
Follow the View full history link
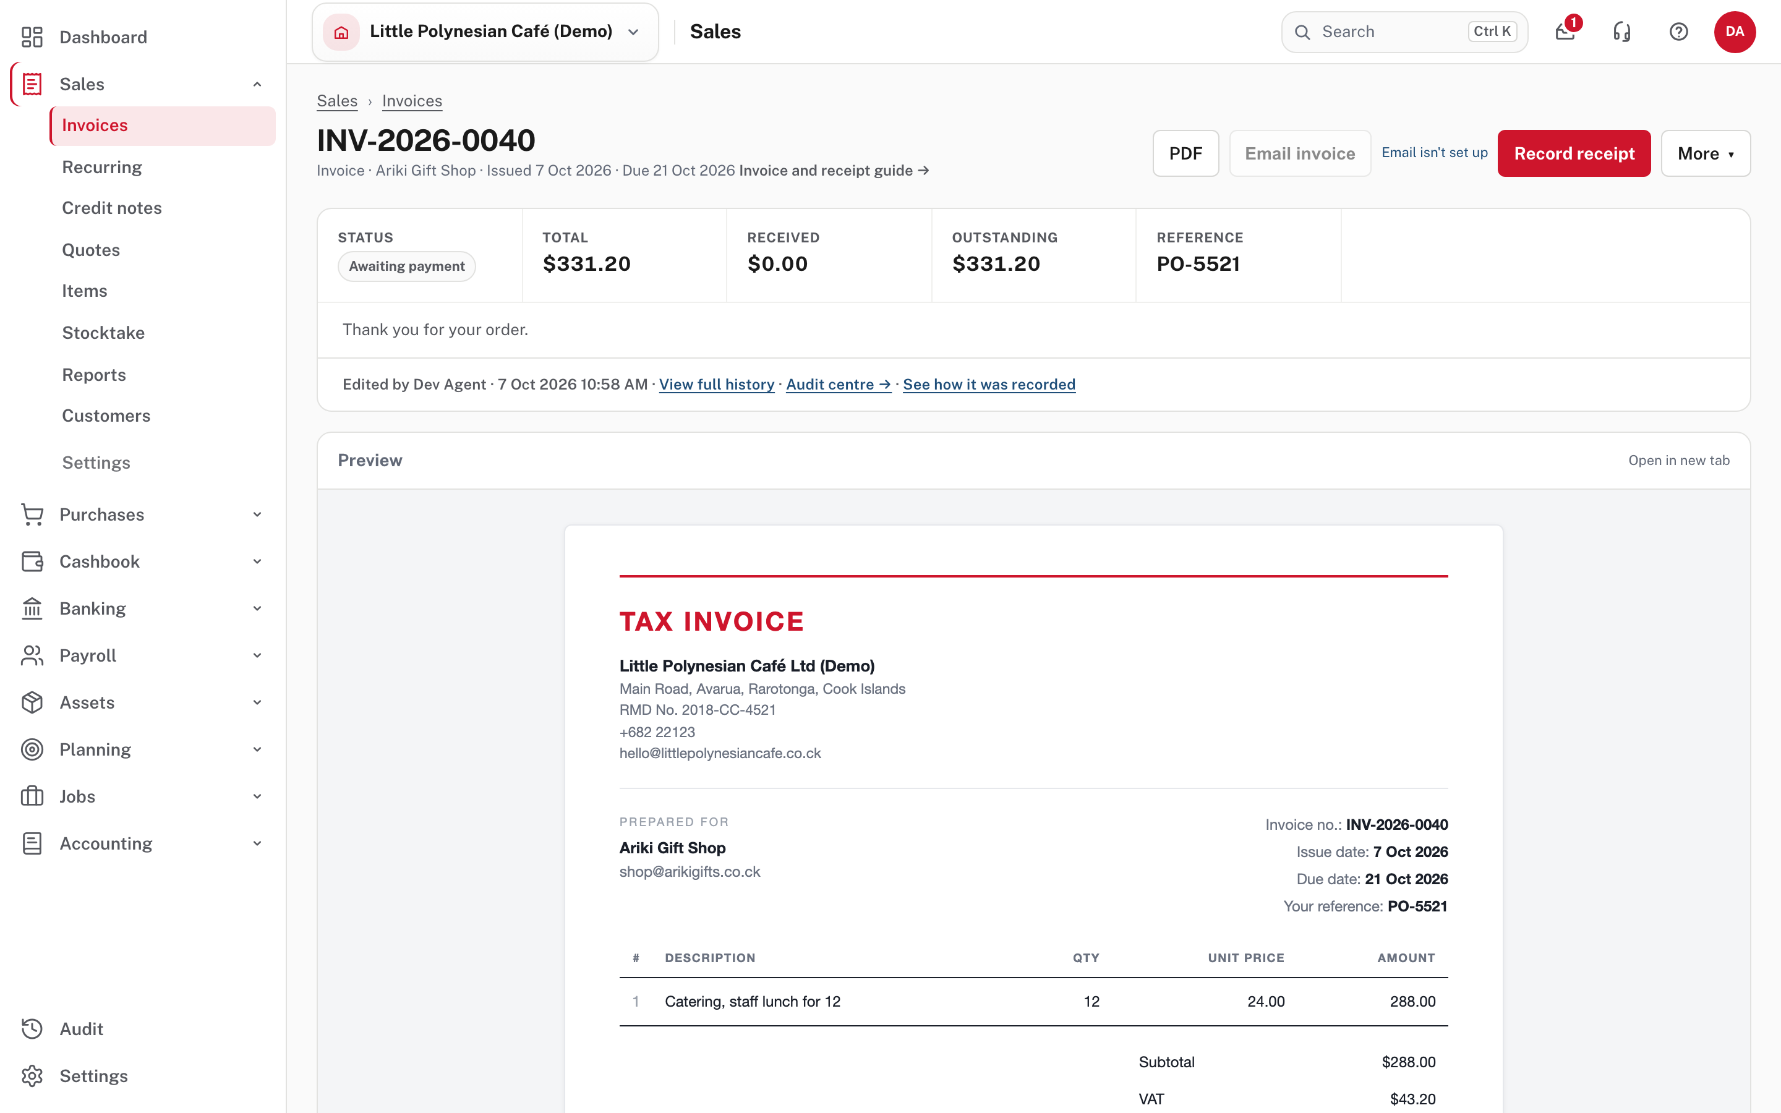pos(717,384)
